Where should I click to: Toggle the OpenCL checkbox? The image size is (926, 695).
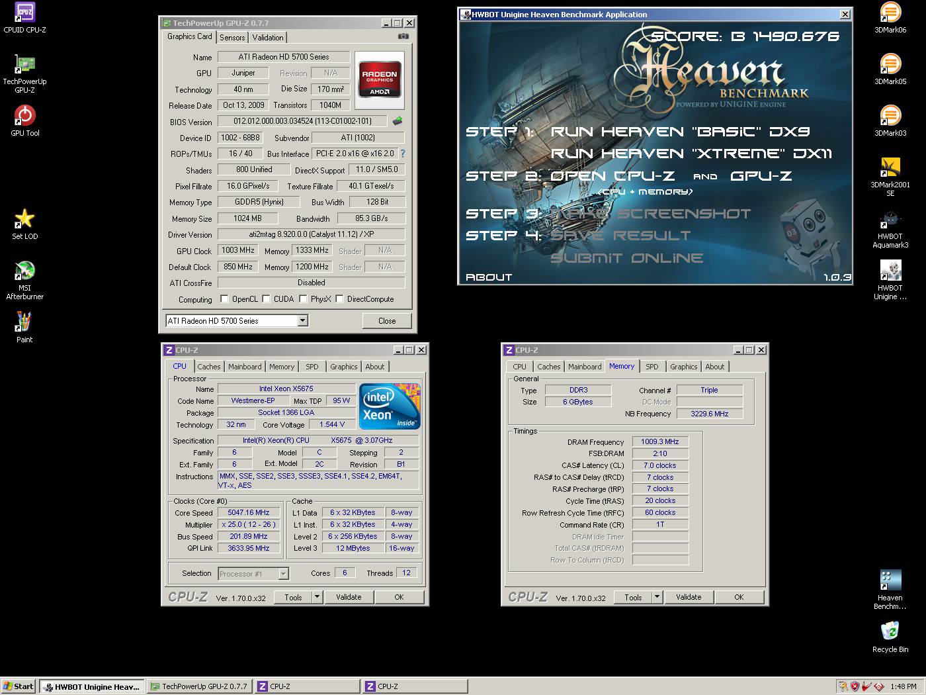pyautogui.click(x=224, y=299)
